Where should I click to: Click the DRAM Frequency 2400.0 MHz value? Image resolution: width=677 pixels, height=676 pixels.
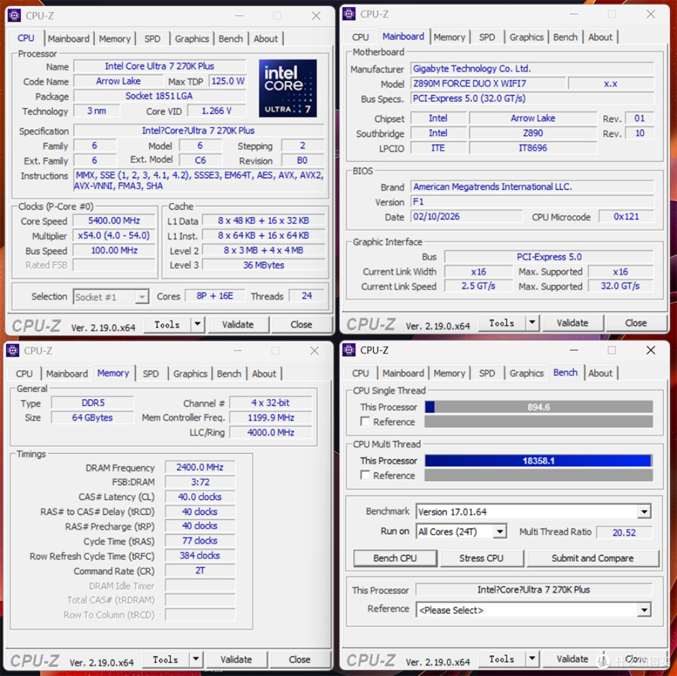tap(200, 467)
